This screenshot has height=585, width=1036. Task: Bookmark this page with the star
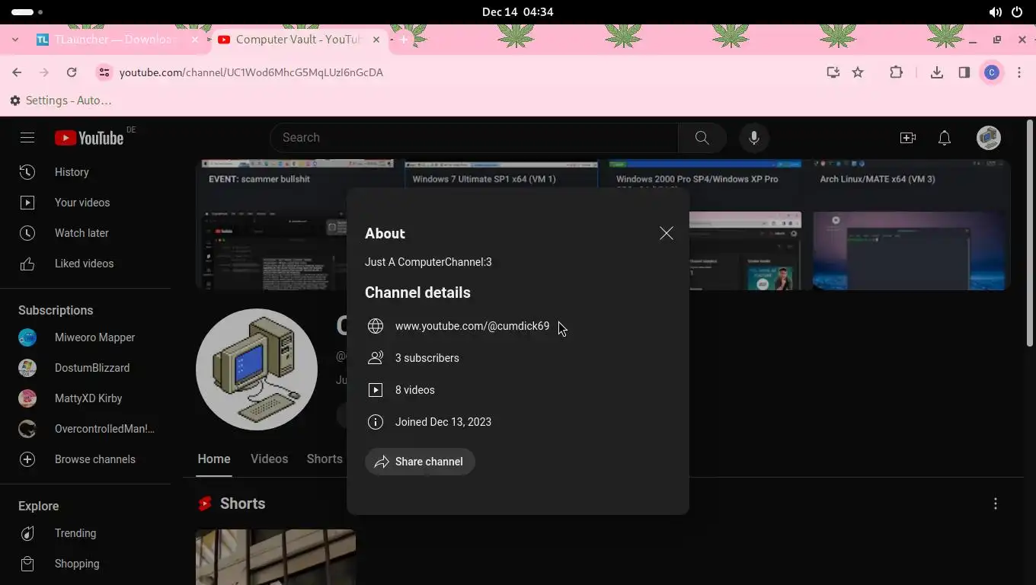tap(858, 72)
